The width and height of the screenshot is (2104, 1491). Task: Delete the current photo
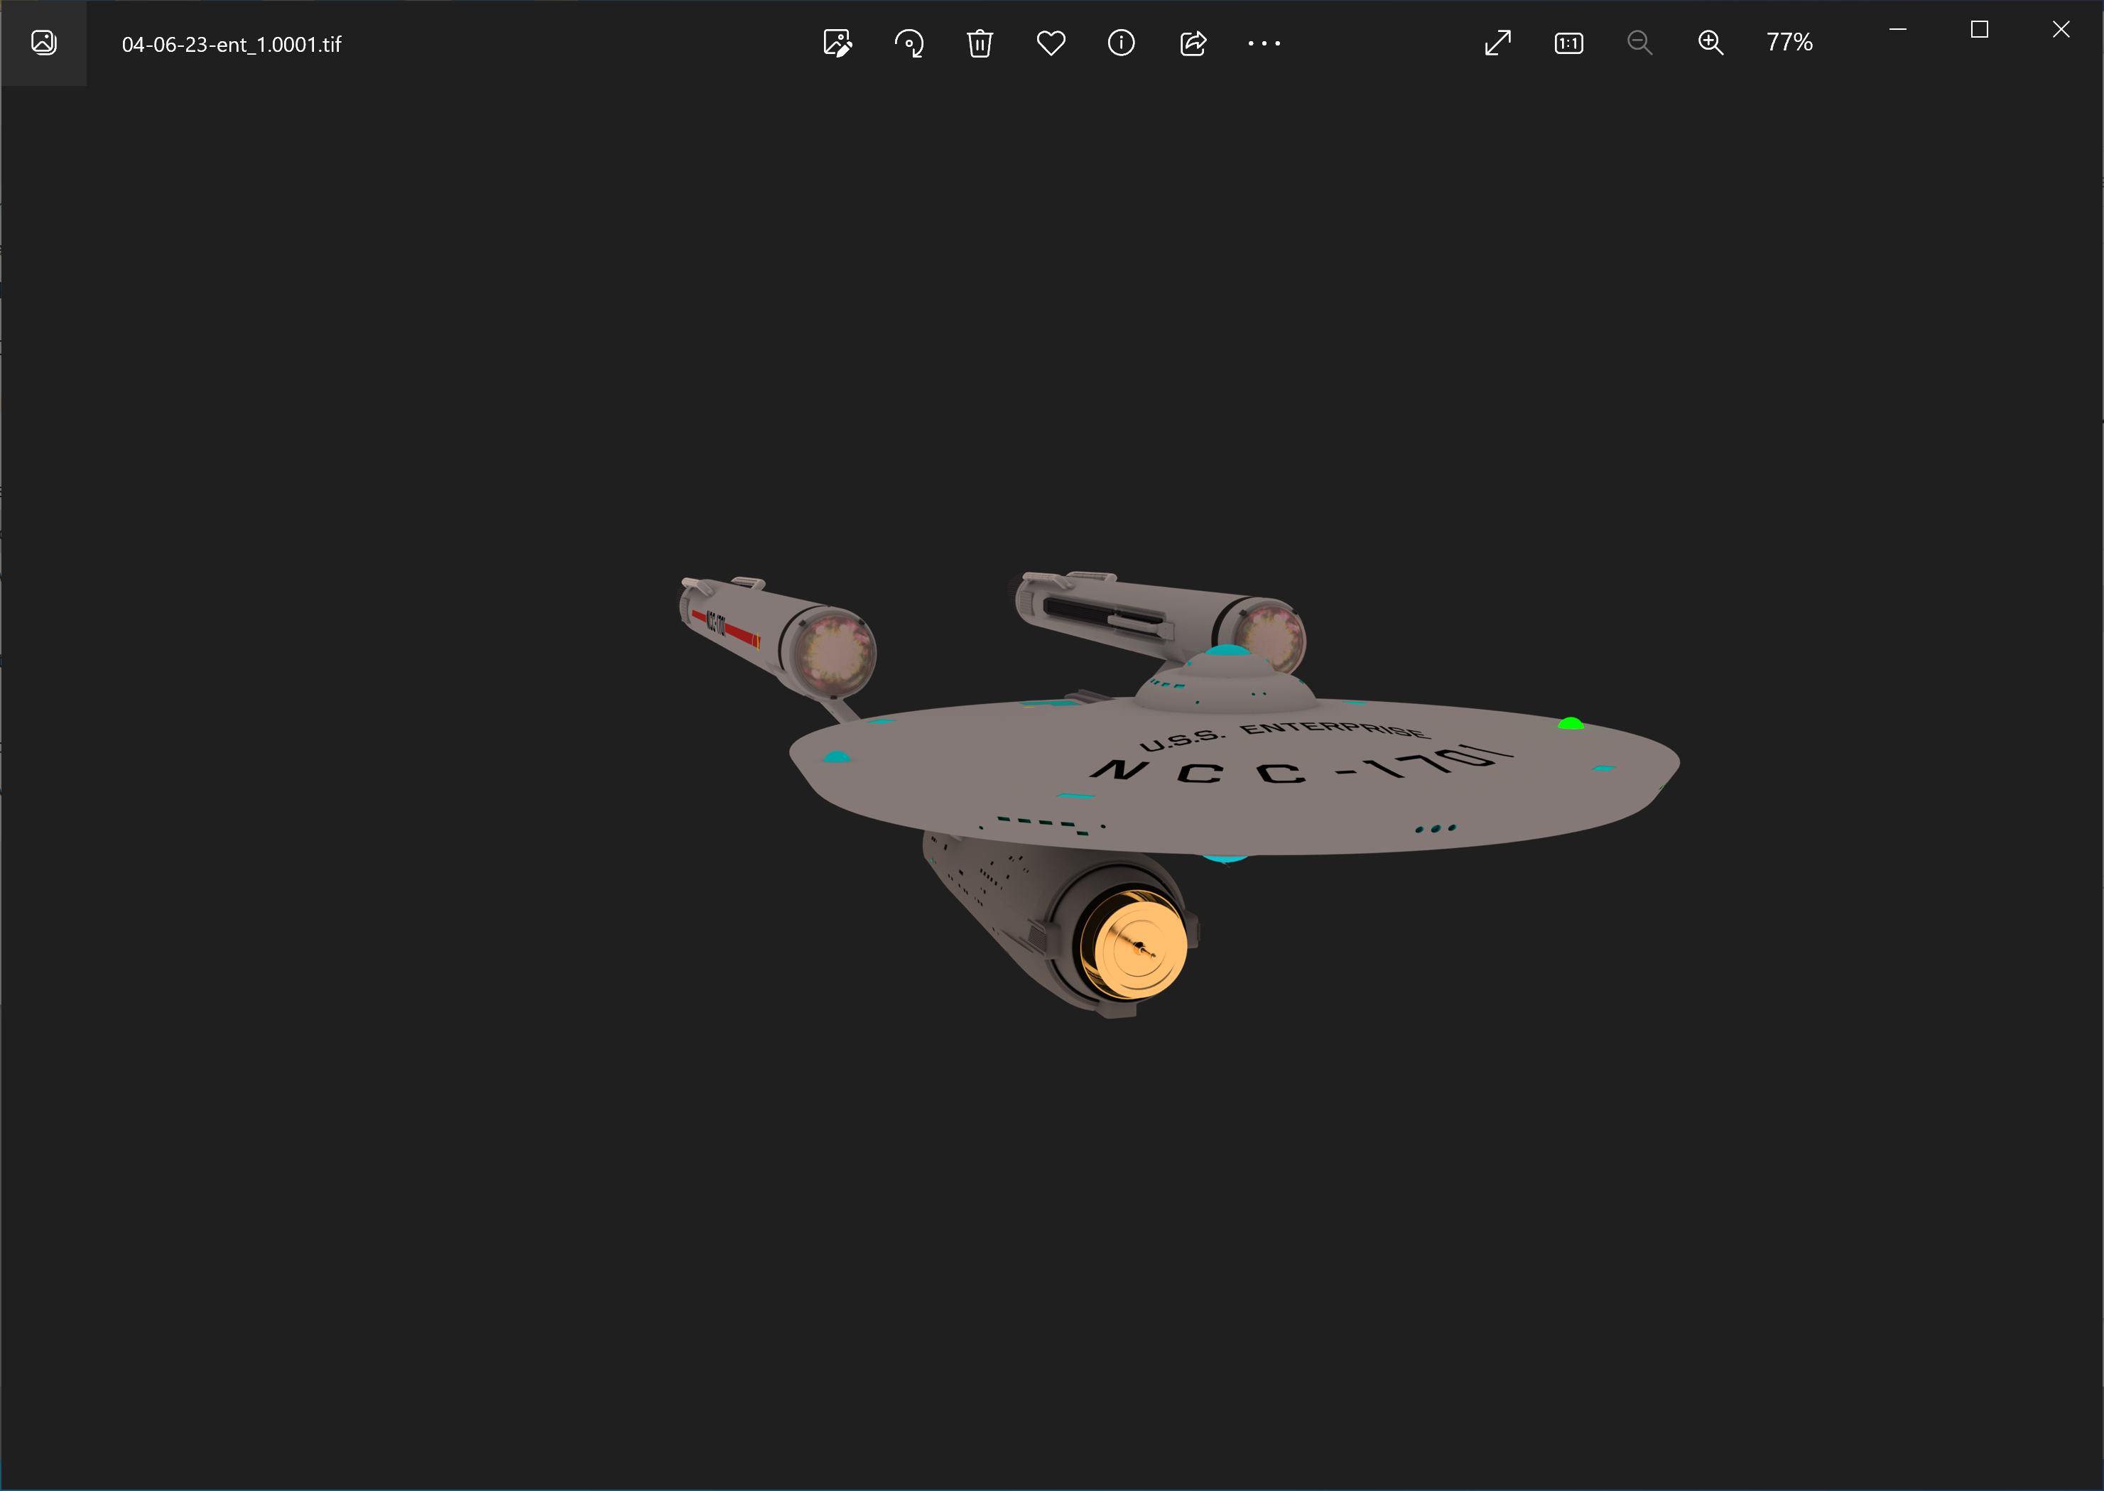tap(980, 43)
